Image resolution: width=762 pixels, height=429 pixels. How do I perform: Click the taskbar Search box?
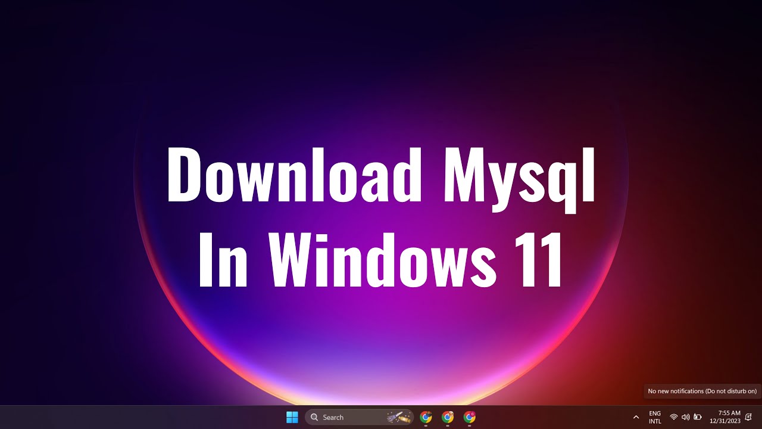click(x=360, y=417)
